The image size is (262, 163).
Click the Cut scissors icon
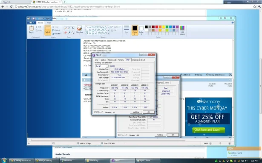(37, 27)
